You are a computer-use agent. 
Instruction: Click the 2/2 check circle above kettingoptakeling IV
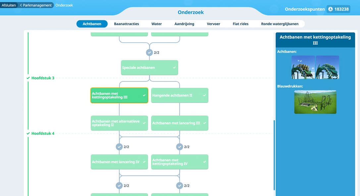tap(180, 147)
